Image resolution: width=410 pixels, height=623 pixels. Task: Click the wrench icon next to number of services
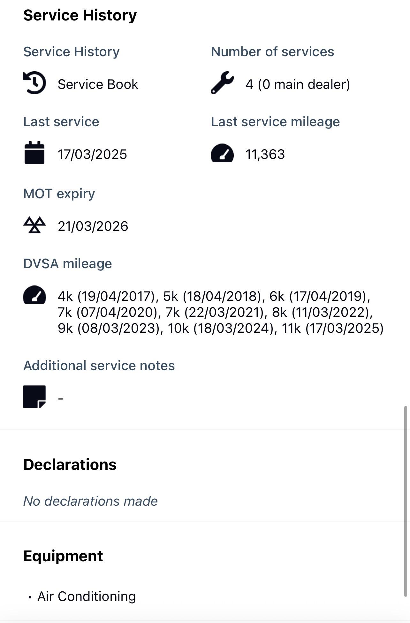(223, 84)
